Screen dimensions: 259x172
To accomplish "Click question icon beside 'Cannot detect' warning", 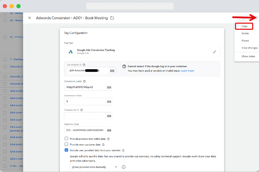I will (x=124, y=66).
